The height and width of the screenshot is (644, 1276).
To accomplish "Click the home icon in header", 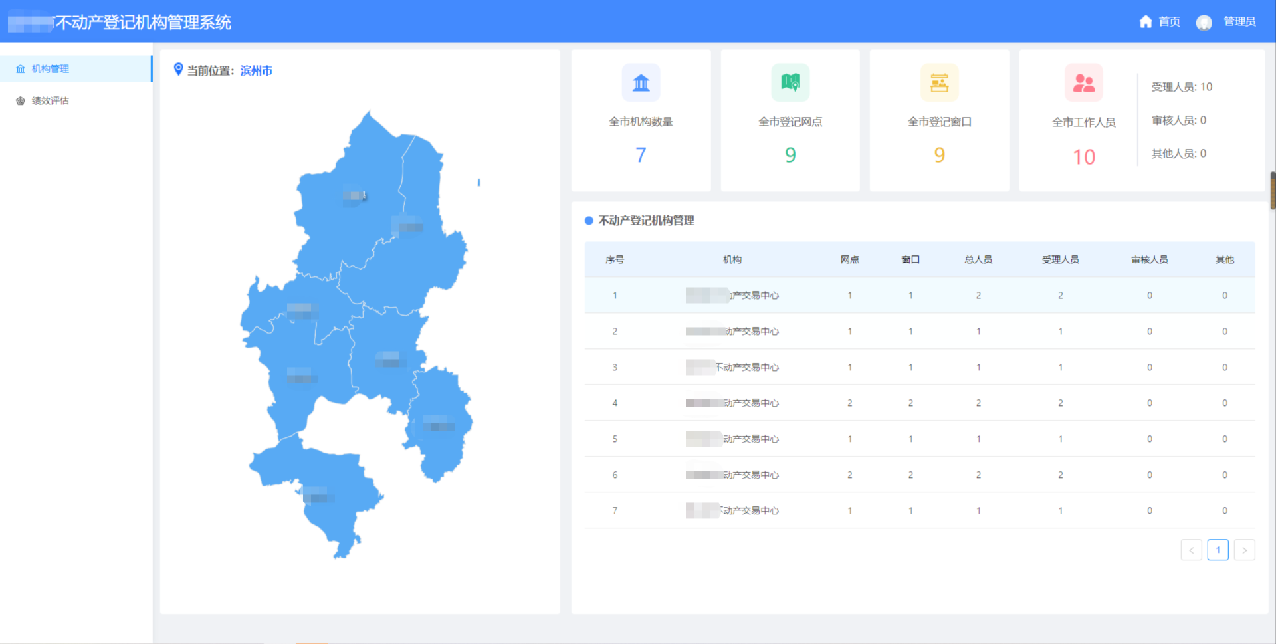I will click(1145, 22).
